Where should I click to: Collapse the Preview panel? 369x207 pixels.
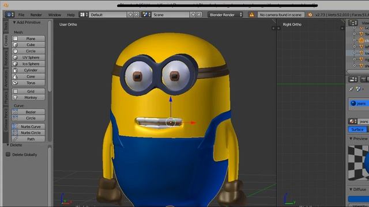(x=351, y=139)
